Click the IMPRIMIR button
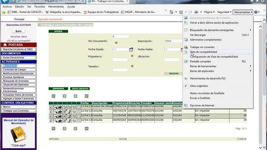The height and width of the screenshot is (150, 267). tap(58, 89)
